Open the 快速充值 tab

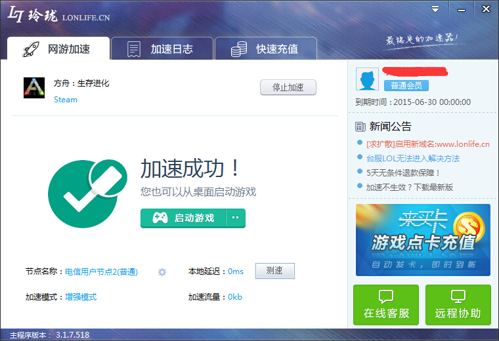point(266,49)
